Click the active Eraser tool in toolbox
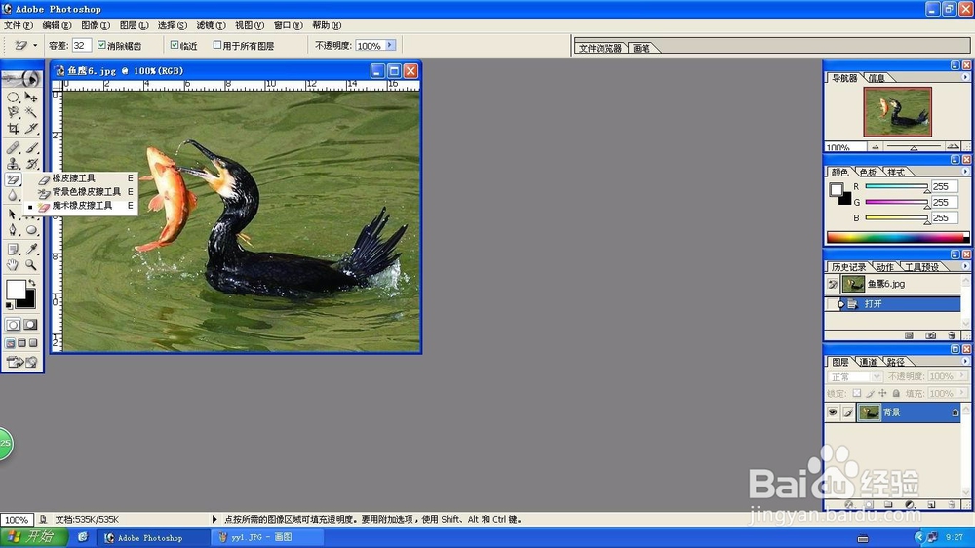The image size is (975, 548). click(13, 179)
